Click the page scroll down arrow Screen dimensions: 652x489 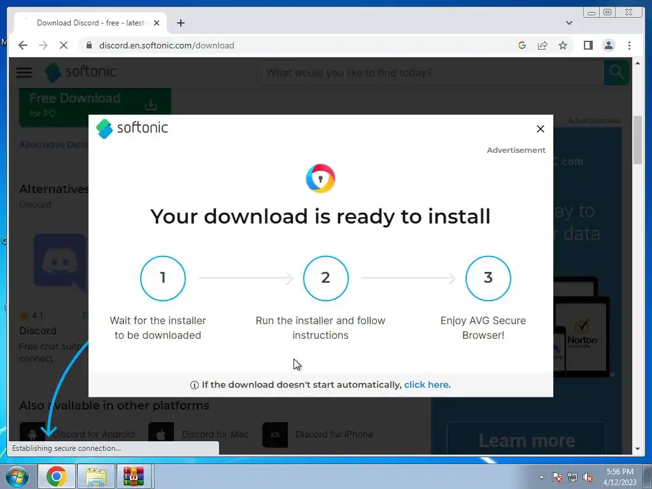637,449
